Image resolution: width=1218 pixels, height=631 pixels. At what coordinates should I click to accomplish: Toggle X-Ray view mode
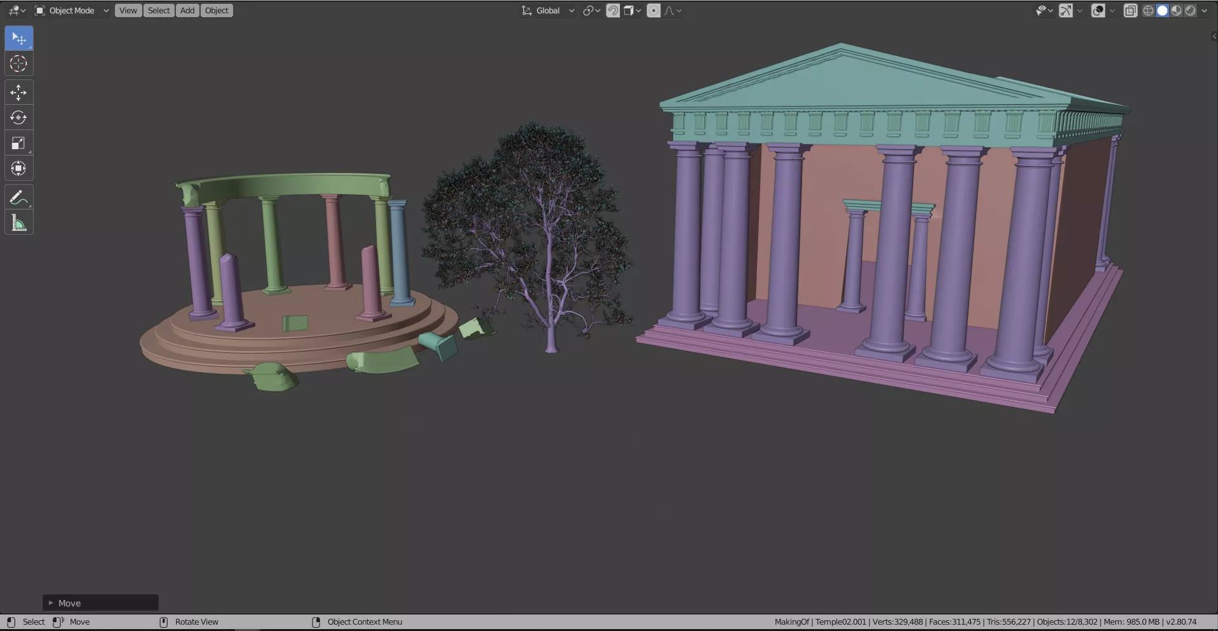point(1130,11)
